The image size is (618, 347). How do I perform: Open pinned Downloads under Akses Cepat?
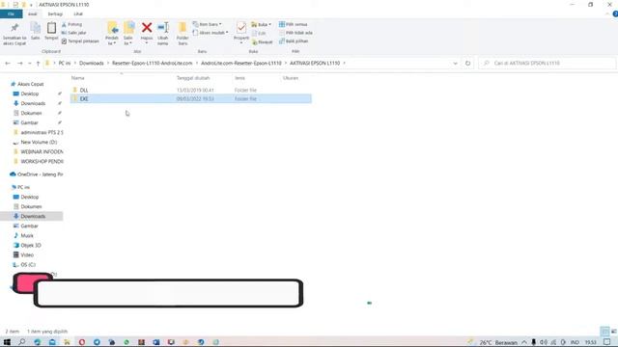click(33, 103)
